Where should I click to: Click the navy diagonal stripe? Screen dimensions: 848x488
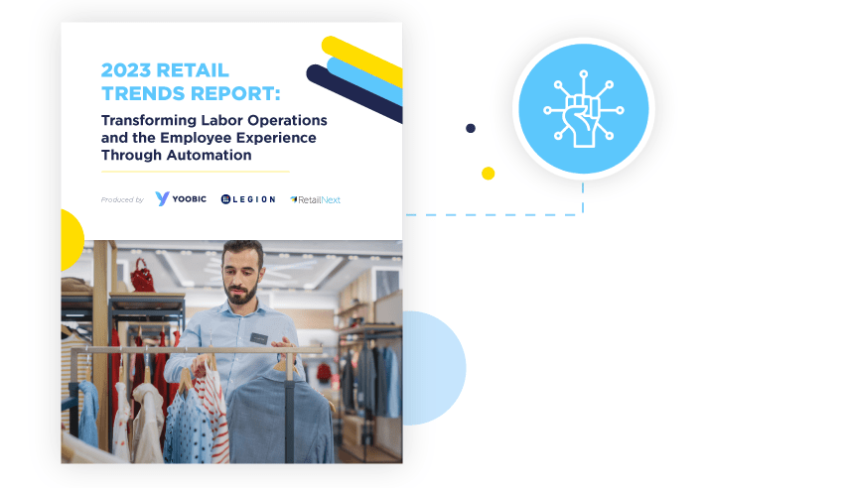pyautogui.click(x=353, y=93)
